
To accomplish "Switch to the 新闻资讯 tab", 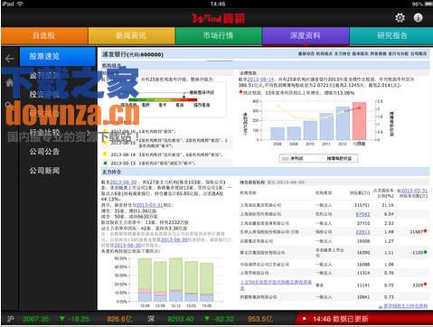I will [131, 35].
